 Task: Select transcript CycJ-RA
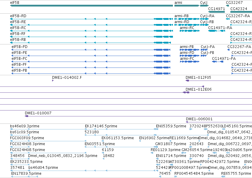click(x=207, y=16)
